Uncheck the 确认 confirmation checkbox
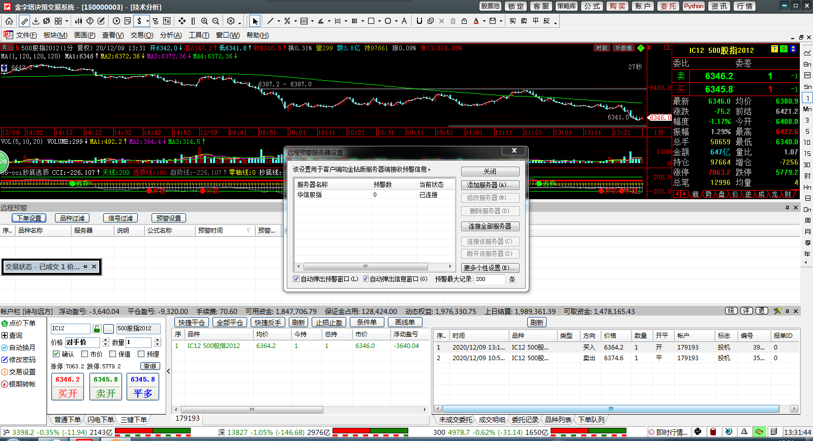 56,354
